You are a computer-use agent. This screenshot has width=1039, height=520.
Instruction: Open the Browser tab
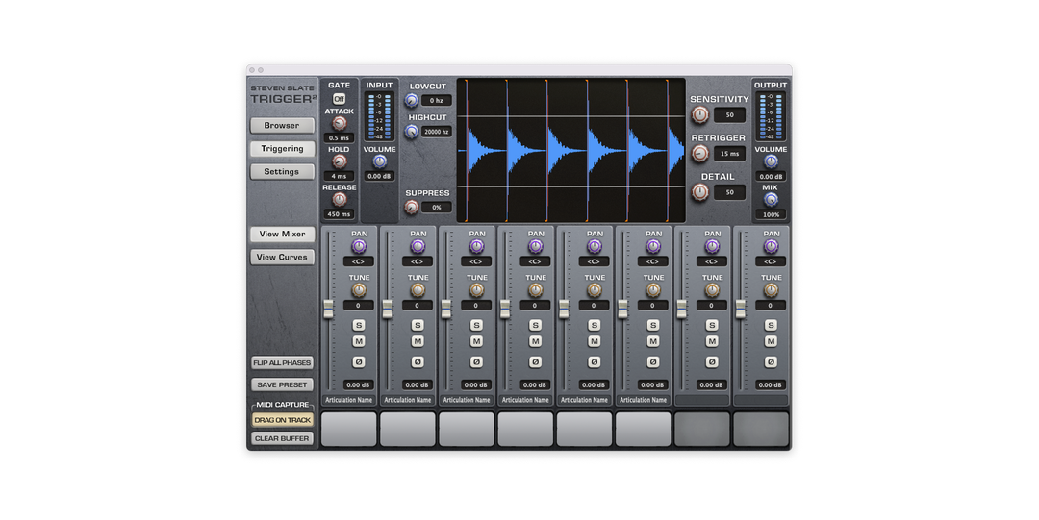(x=282, y=125)
